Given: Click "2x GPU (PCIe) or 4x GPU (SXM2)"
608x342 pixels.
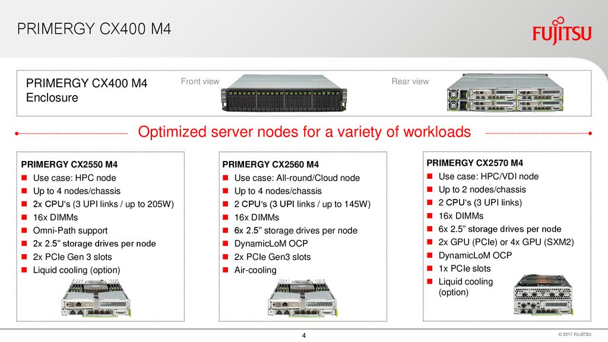Looking at the screenshot, I should tap(506, 242).
